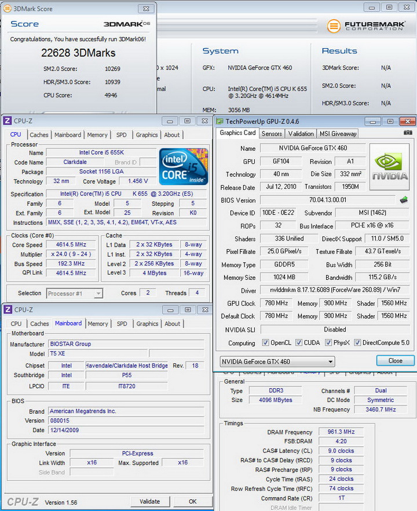Viewport: 417px width, 511px height.
Task: Maximize the GPU-Z window
Action: [x=390, y=122]
